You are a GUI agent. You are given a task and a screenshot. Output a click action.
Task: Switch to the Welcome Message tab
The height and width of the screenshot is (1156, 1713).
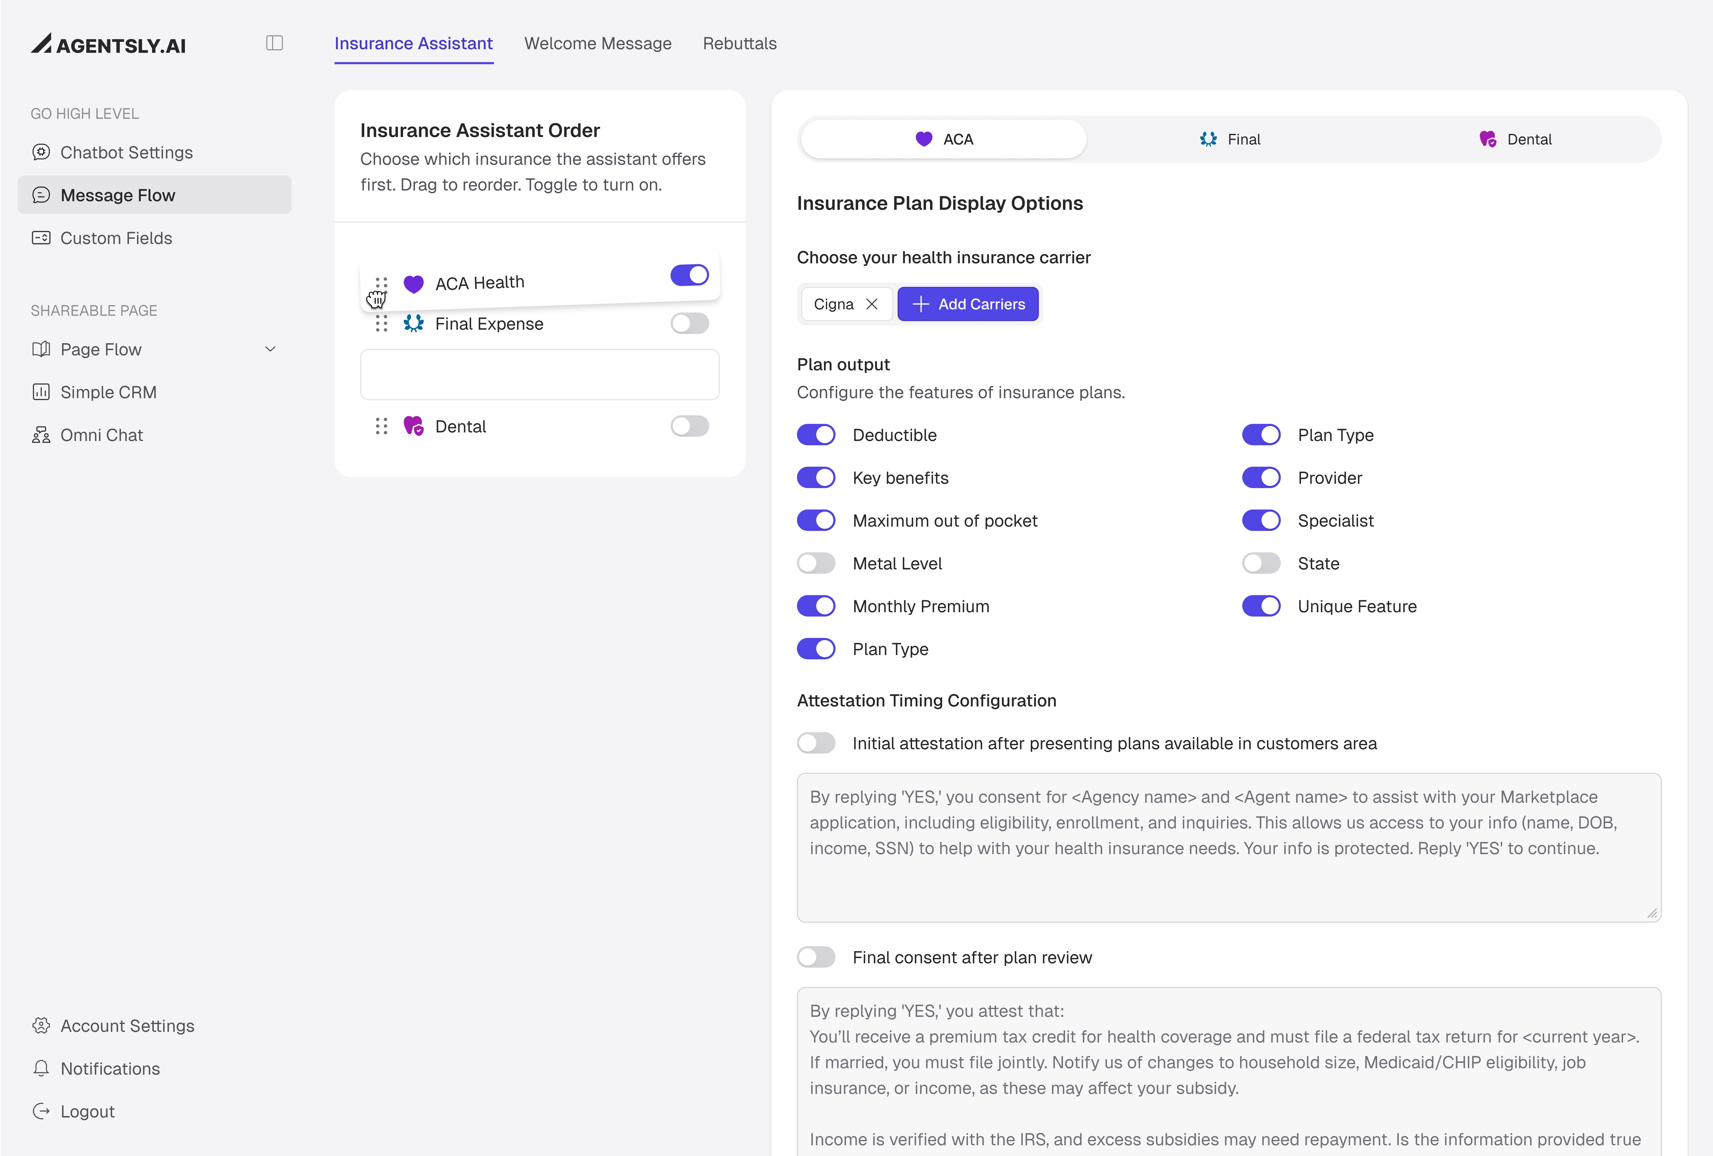coord(598,44)
